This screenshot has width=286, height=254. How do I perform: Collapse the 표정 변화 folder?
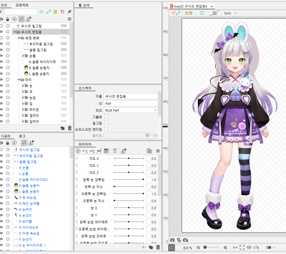(19, 38)
